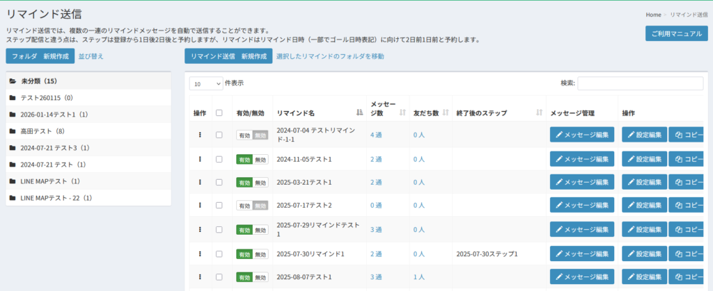The width and height of the screenshot is (713, 291).
Task: Open the kebab menu for 2024-11-05テスト1 row
Action: click(200, 159)
